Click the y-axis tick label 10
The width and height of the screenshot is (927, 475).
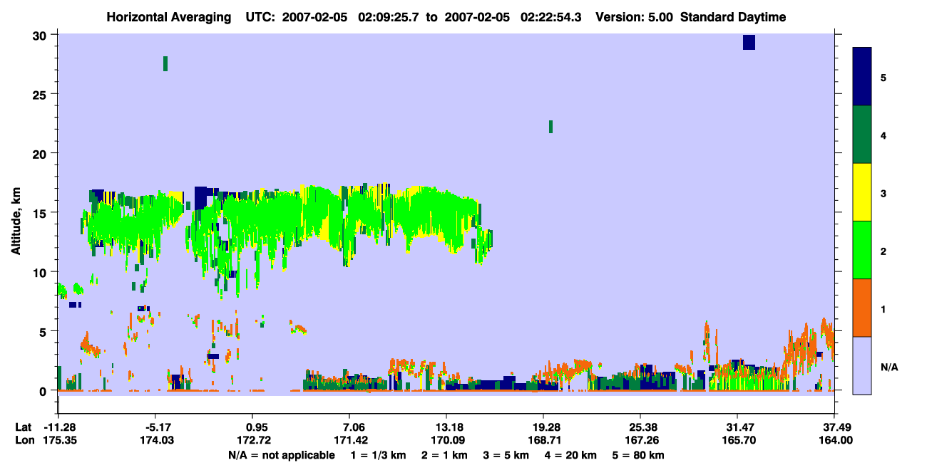tap(41, 272)
